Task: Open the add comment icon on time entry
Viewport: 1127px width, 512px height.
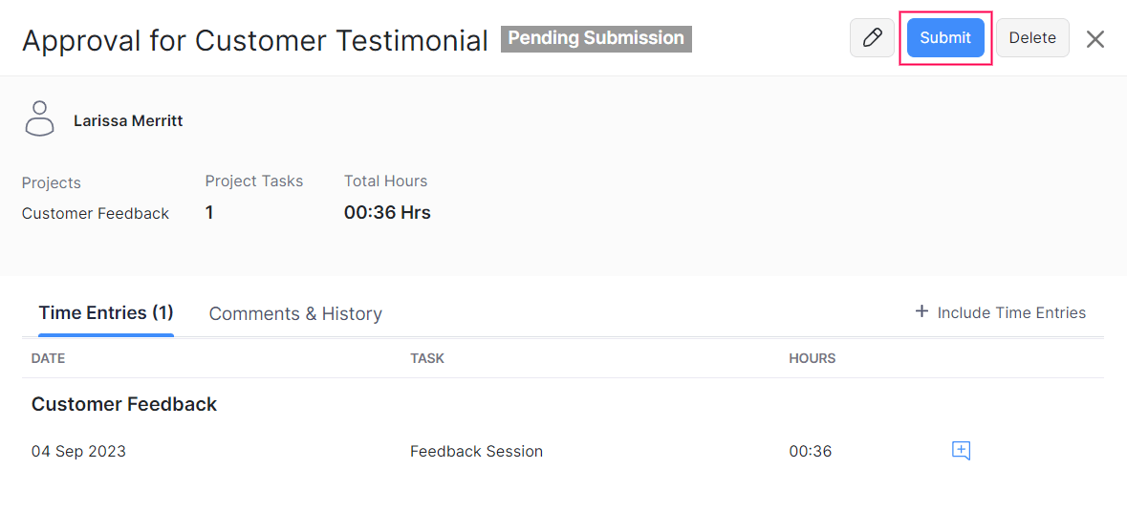Action: tap(961, 451)
